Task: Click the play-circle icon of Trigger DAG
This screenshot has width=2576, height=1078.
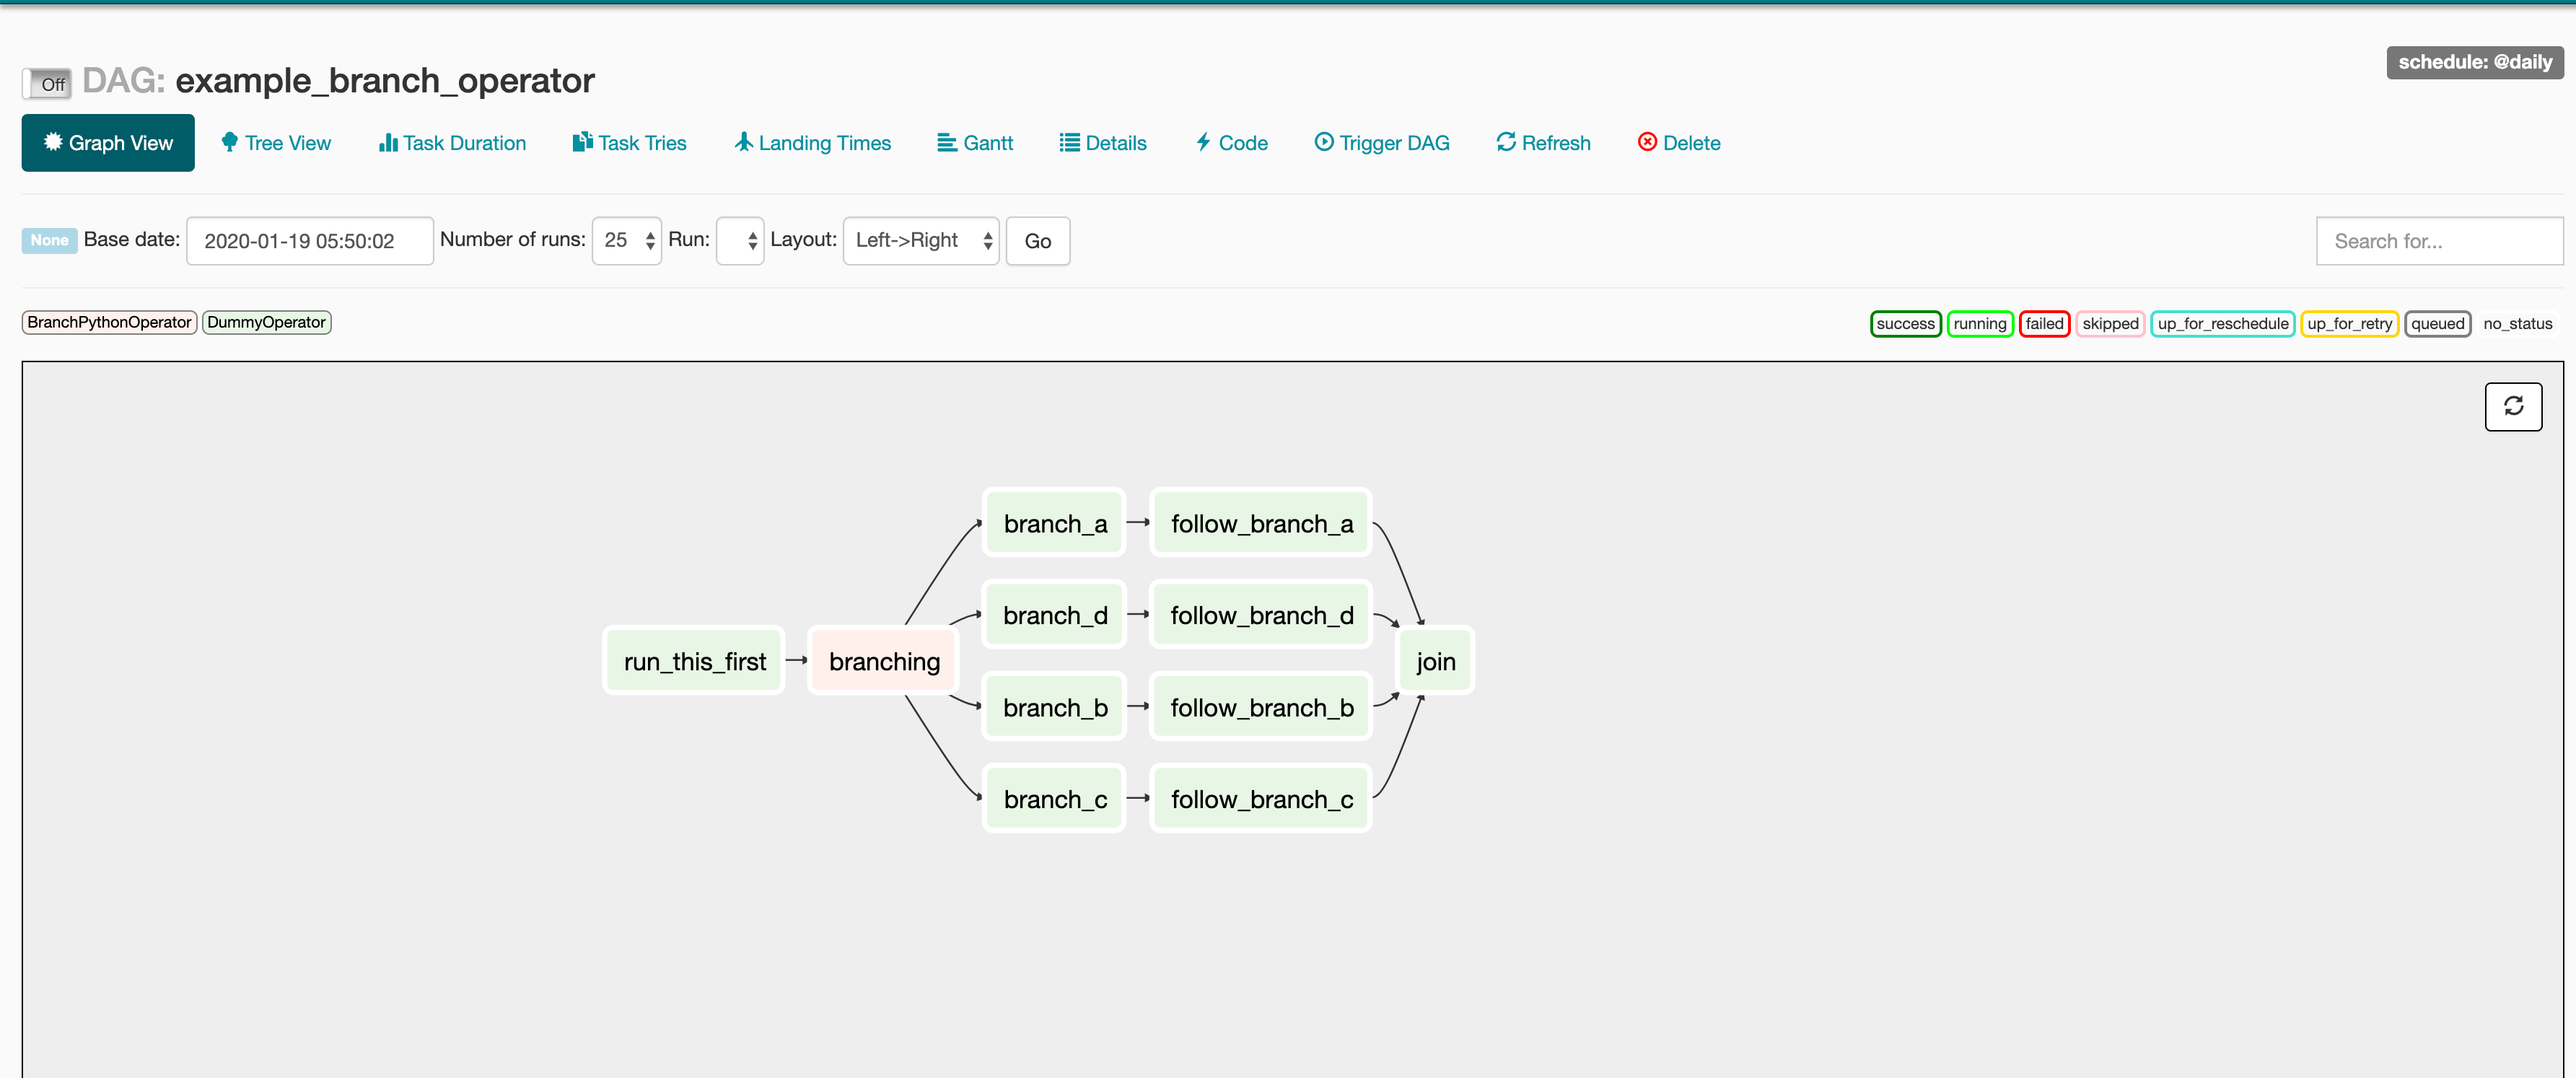Action: coord(1323,142)
